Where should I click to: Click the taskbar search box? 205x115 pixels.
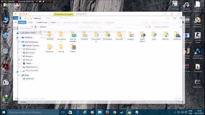coord(33,112)
